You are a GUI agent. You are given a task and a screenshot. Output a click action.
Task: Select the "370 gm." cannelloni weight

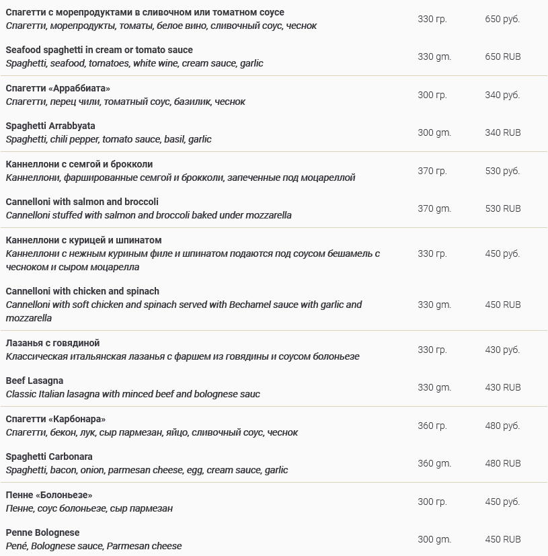click(434, 208)
